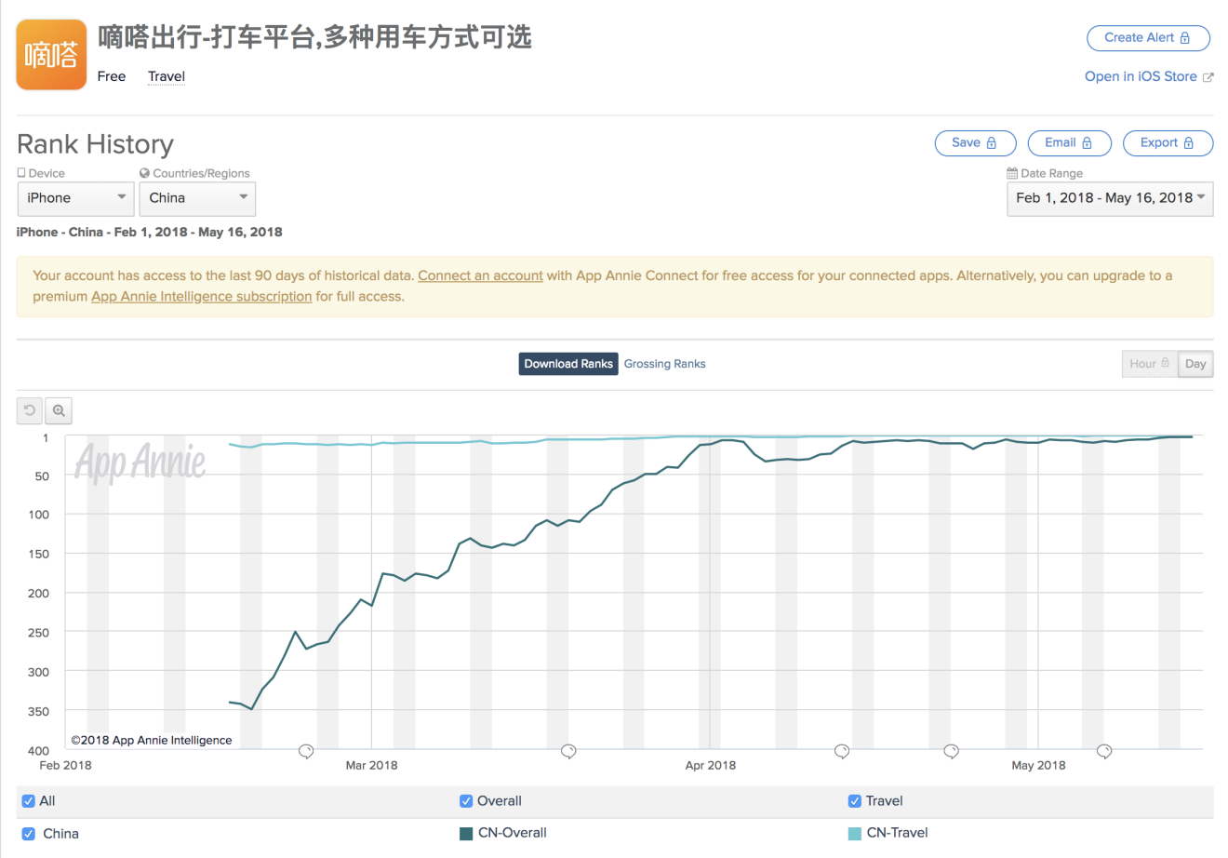Viewport: 1228px width, 858px height.
Task: Click the Mar 2018 axis label
Action: (371, 765)
